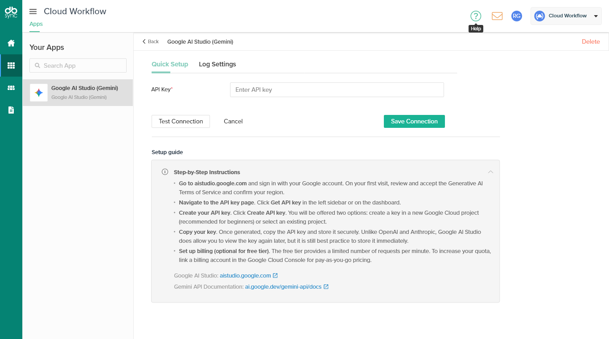The image size is (609, 339).
Task: Switch to the Log Settings tab
Action: point(217,64)
